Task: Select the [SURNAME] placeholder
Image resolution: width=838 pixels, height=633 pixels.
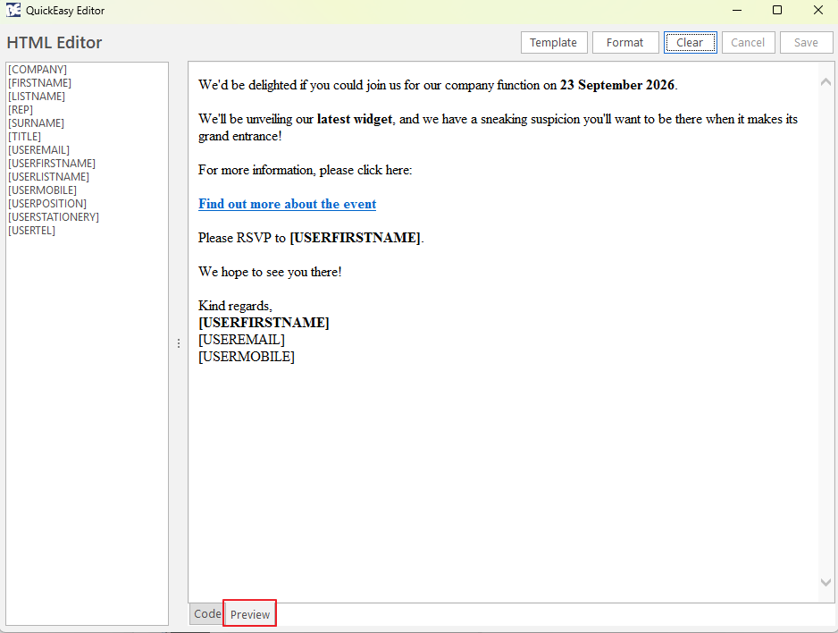Action: coord(36,123)
